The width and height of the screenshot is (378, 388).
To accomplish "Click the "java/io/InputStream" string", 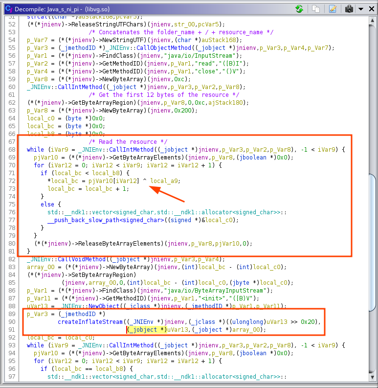I will click(x=200, y=56).
